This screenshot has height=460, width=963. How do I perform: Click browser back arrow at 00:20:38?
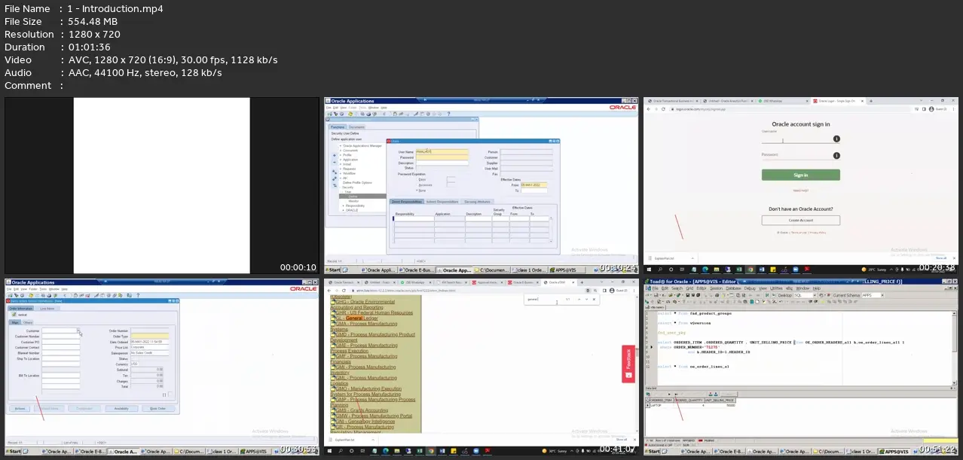point(650,109)
